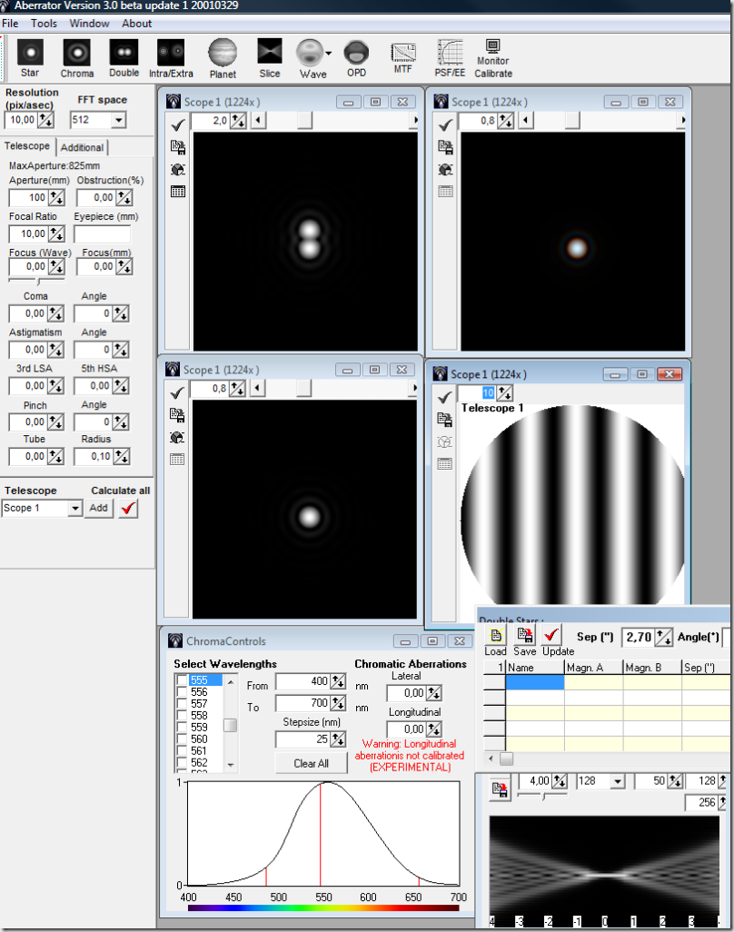Image resolution: width=734 pixels, height=932 pixels.
Task: Check the 555 wavelength checkbox
Action: coord(183,680)
